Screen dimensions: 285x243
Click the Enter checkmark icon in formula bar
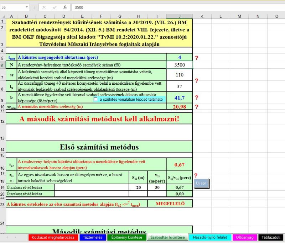(x=55, y=7)
